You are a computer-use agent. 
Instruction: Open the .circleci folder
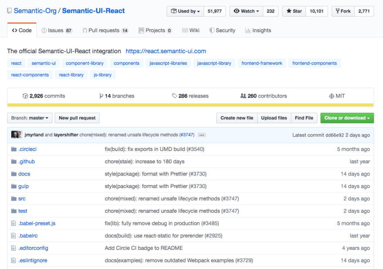pos(27,149)
